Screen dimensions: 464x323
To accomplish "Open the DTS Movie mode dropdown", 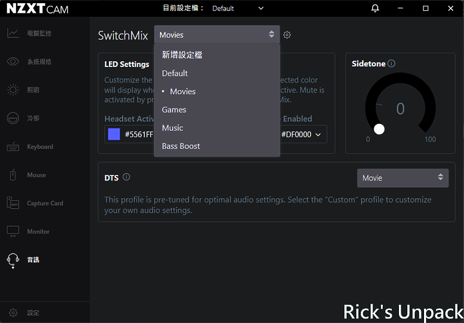I will coord(403,178).
